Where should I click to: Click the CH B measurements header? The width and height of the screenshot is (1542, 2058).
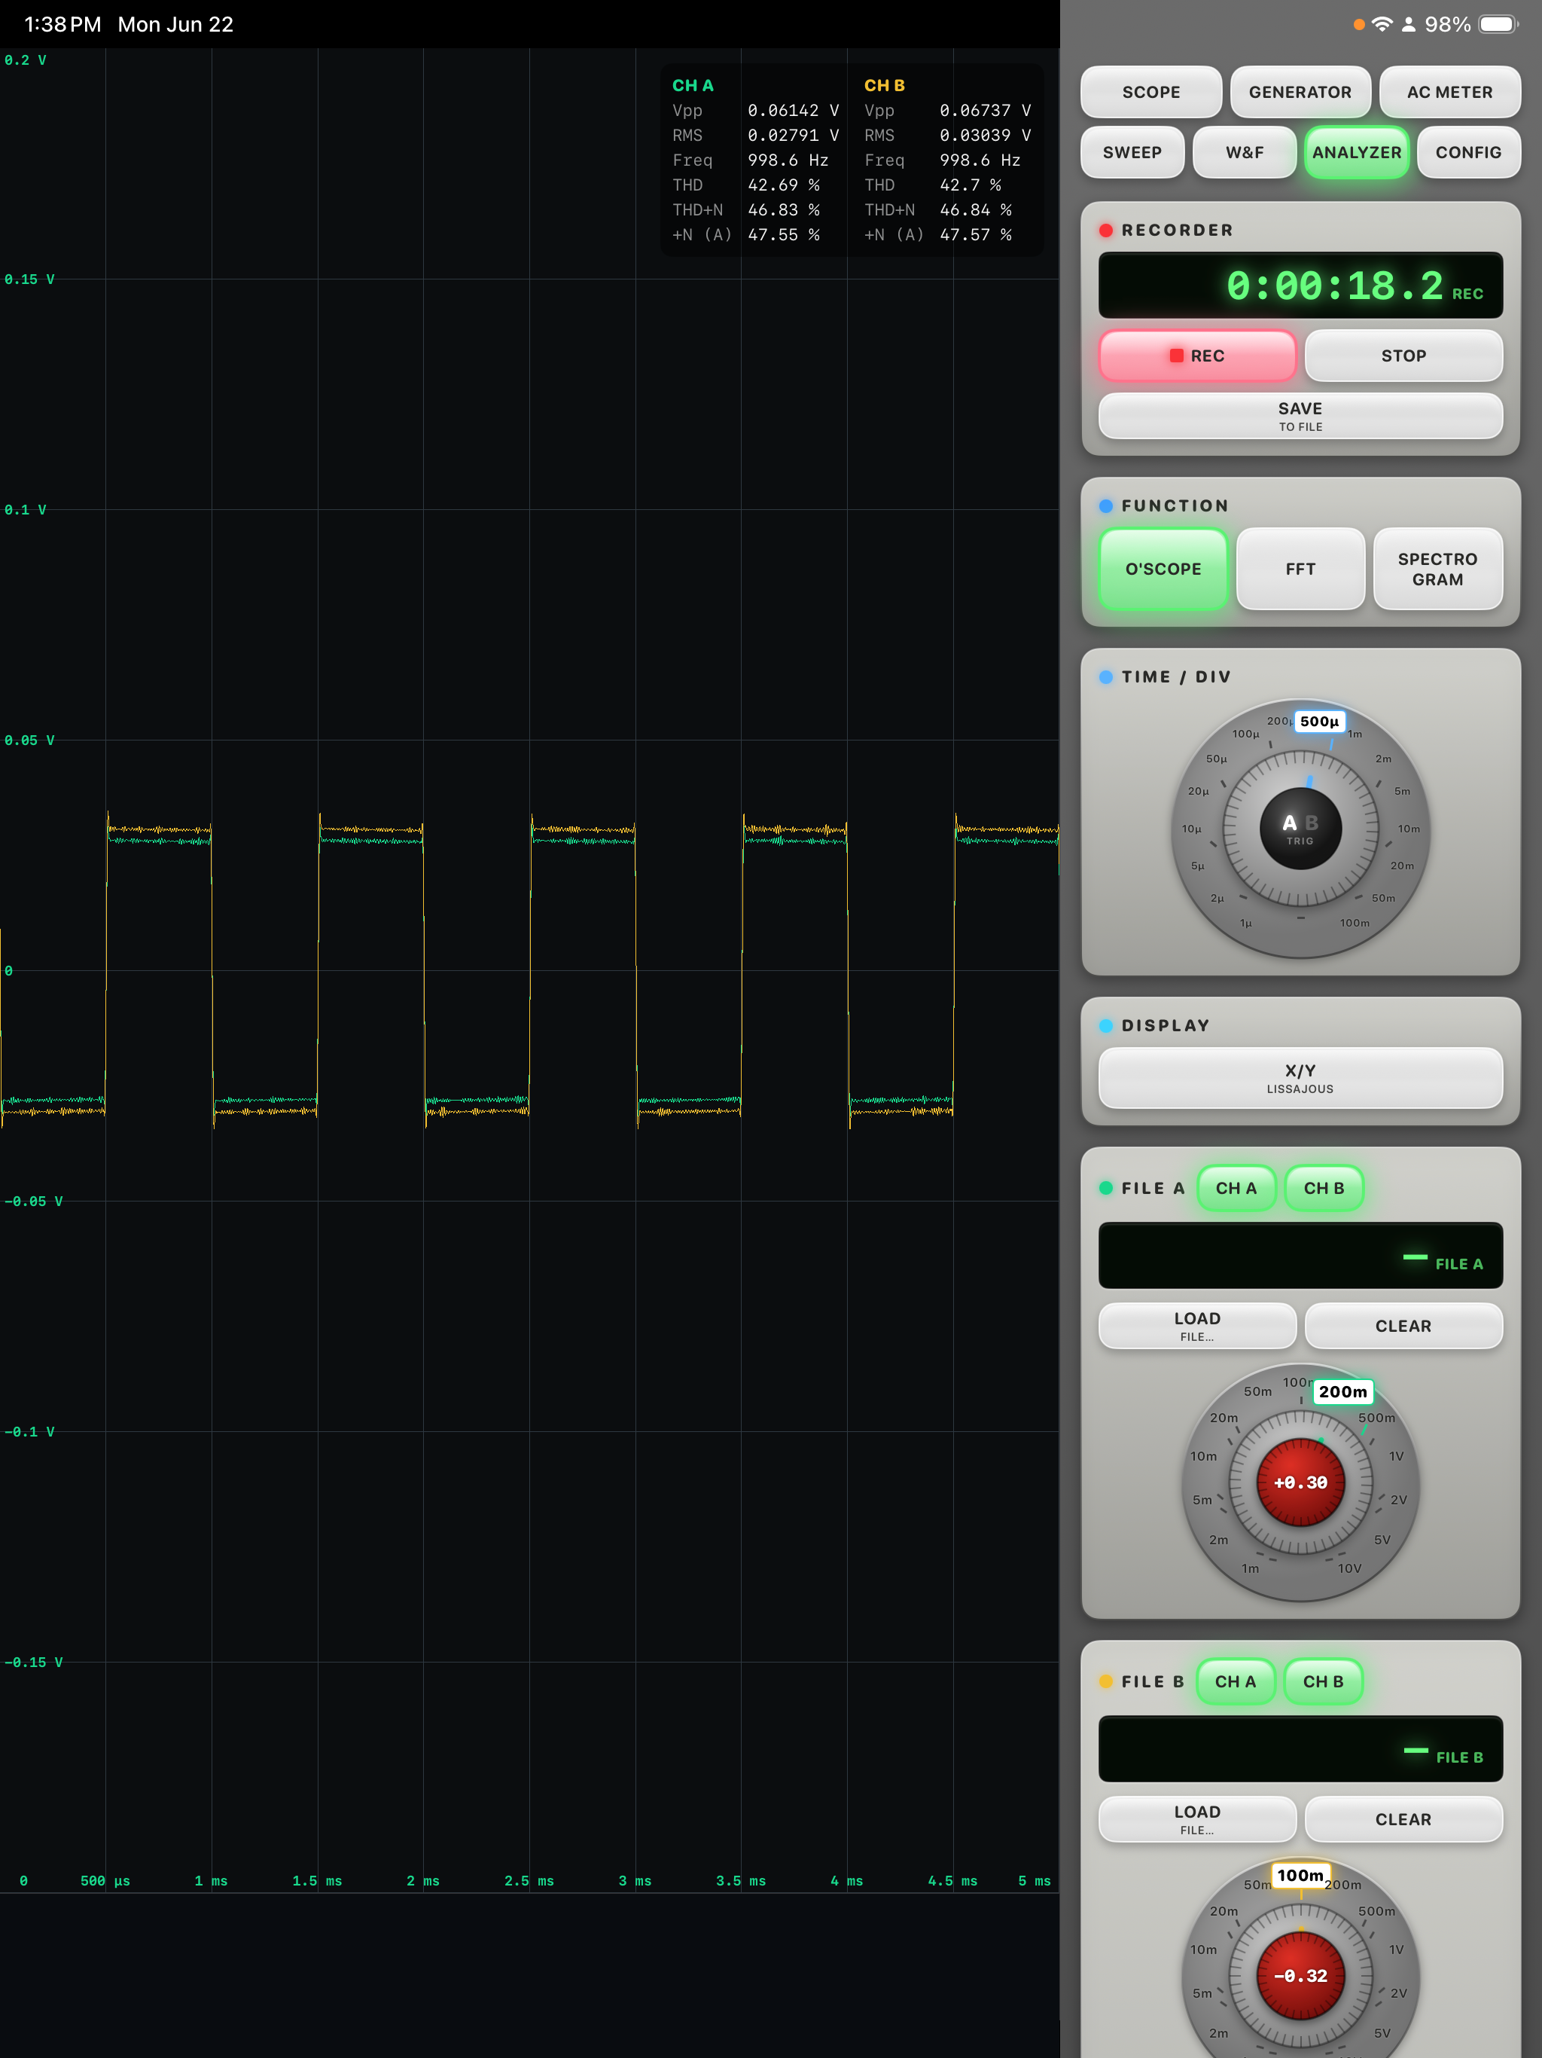(885, 86)
